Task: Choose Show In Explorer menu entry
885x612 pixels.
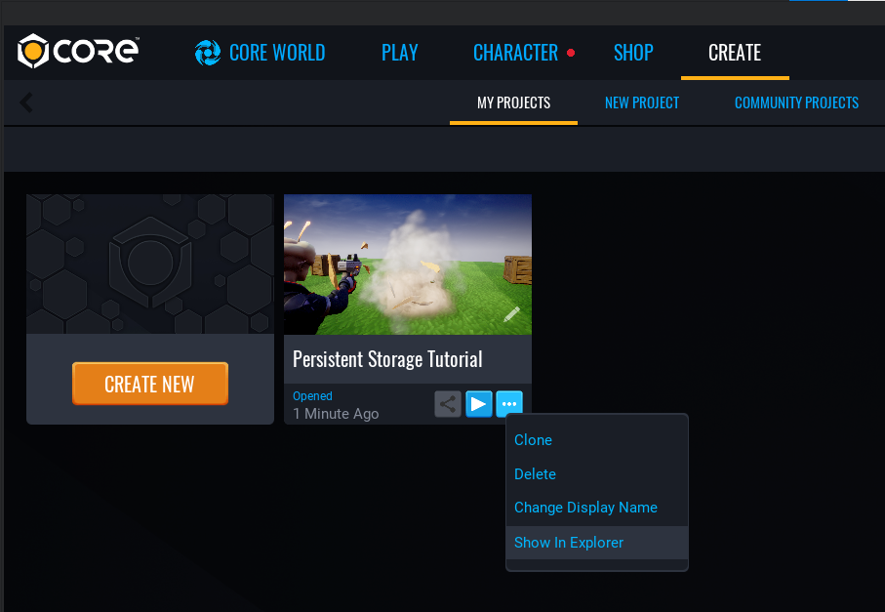Action: pyautogui.click(x=569, y=543)
